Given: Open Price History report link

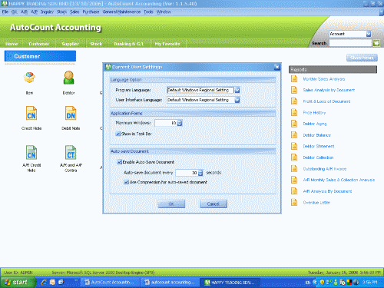Looking at the screenshot, I should [x=314, y=113].
